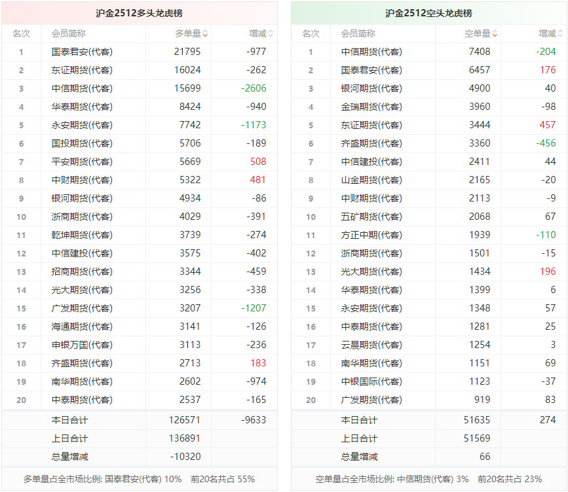Select 国投期货(代客) row
568x492 pixels.
click(x=140, y=143)
